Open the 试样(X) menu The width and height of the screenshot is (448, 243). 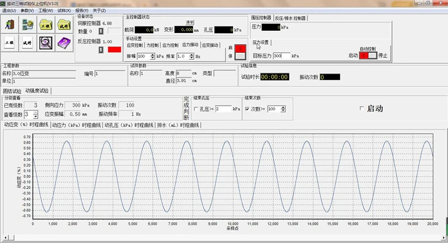click(x=64, y=11)
